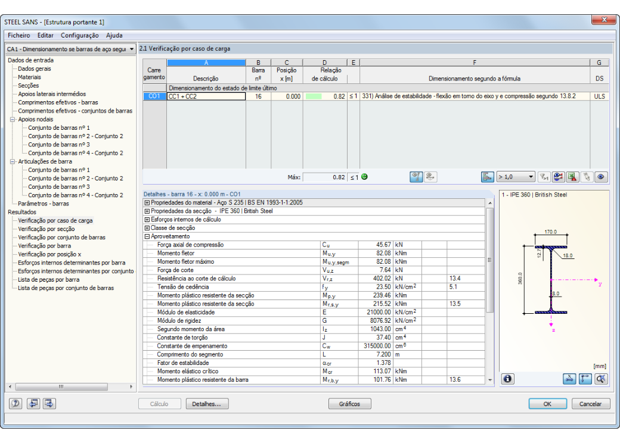Click the Detalhes... button
The width and height of the screenshot is (620, 443).
pyautogui.click(x=206, y=404)
